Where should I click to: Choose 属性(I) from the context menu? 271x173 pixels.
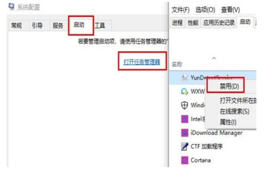(x=228, y=122)
